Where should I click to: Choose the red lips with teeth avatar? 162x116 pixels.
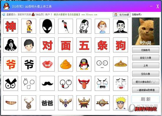[x=47, y=64]
